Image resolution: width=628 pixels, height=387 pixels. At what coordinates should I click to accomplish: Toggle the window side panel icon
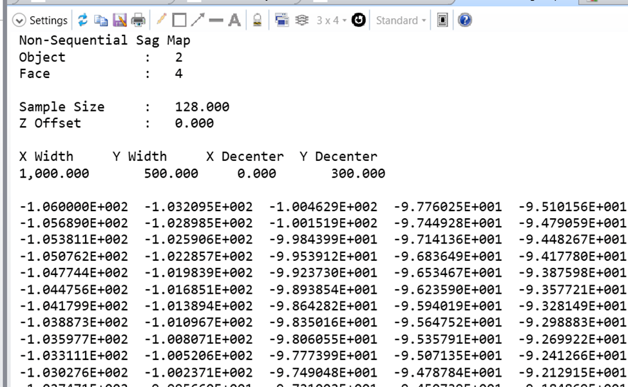(442, 20)
